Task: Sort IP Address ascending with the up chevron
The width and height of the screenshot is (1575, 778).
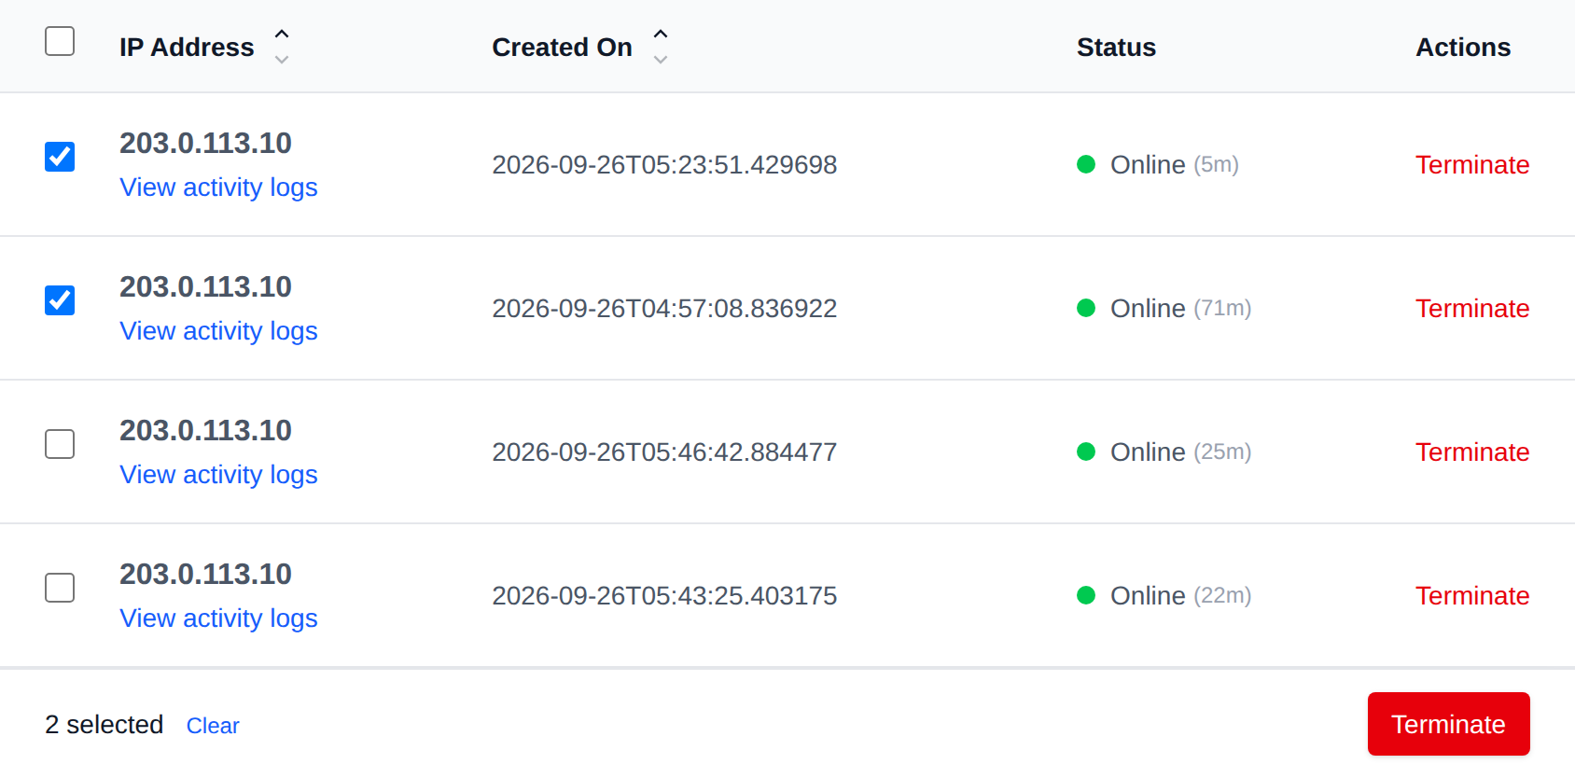Action: [x=282, y=35]
